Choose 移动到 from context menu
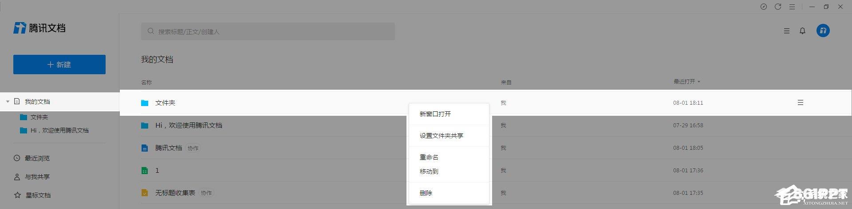 429,171
